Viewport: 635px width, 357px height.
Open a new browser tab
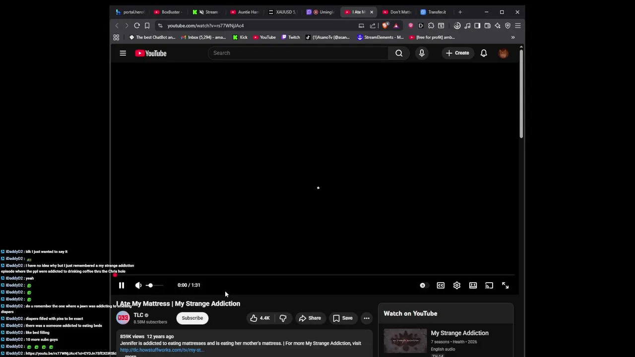tap(460, 12)
